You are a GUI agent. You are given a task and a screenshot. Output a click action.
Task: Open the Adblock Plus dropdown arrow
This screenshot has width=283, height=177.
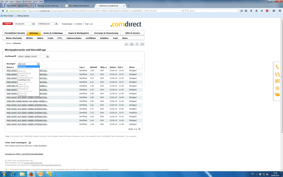[269, 11]
